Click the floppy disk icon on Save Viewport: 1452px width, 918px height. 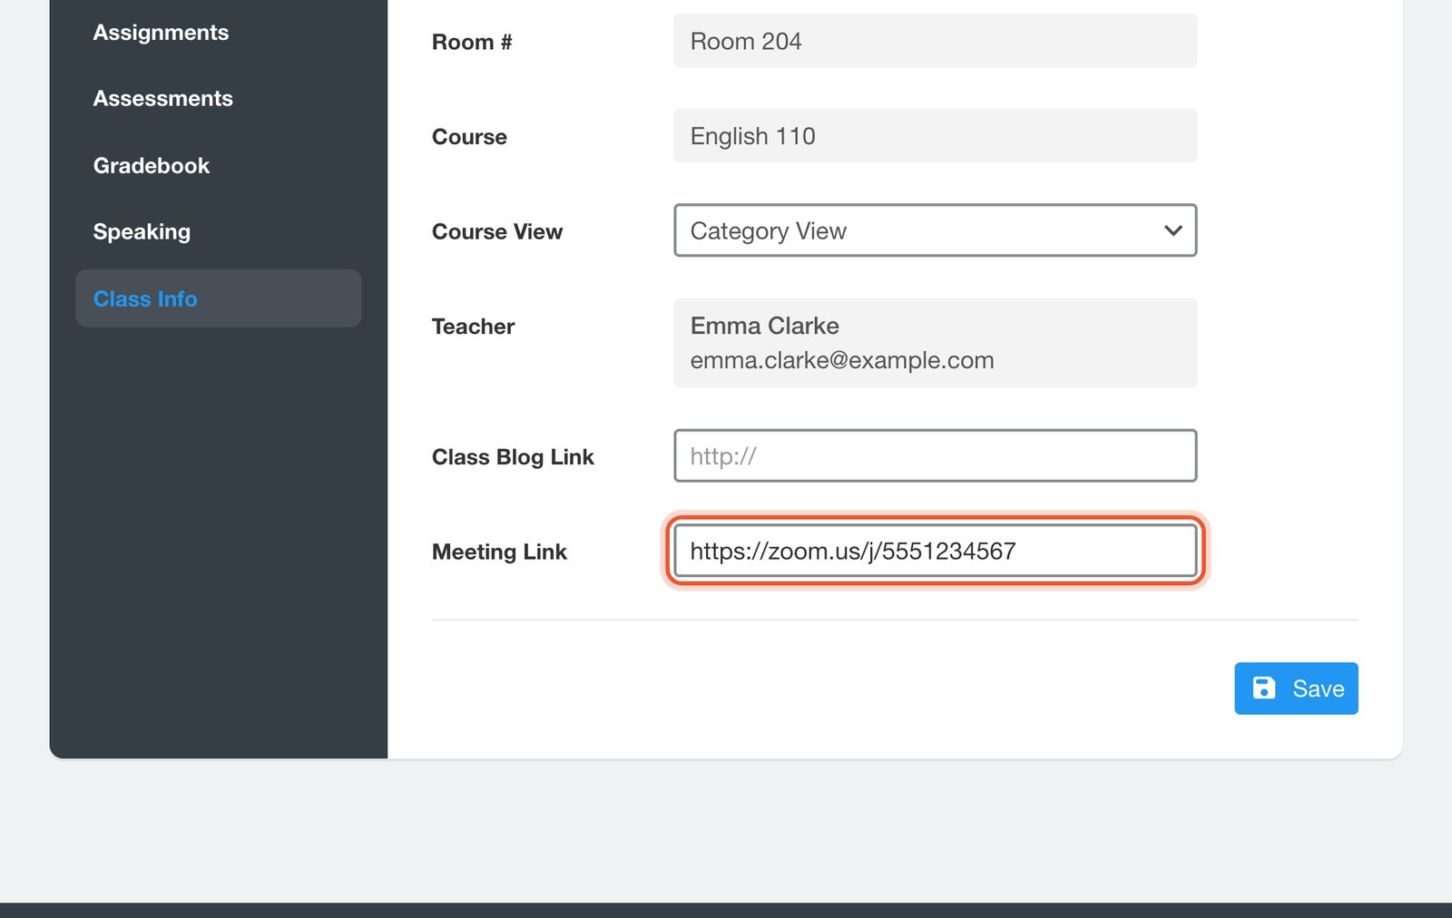coord(1264,688)
